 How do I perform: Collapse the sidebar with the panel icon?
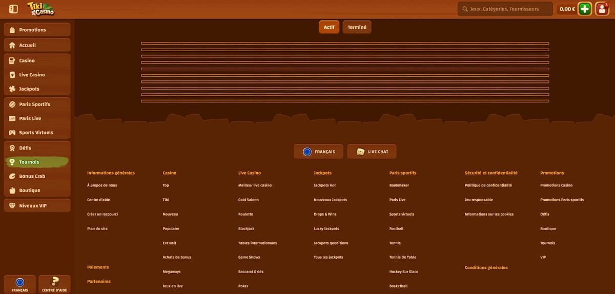[x=14, y=9]
